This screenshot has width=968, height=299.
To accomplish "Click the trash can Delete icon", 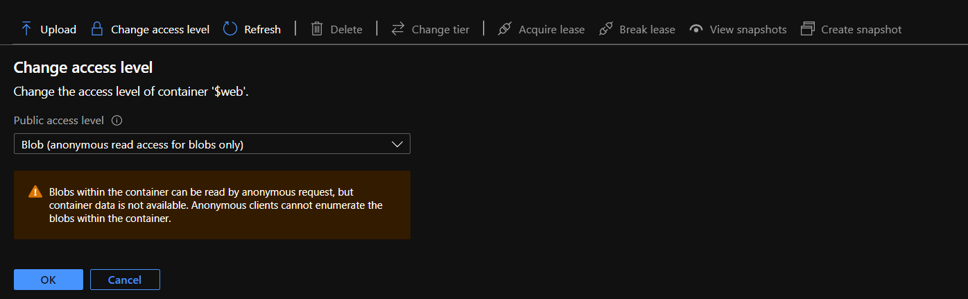I will tap(317, 29).
